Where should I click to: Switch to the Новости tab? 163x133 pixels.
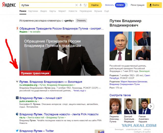click(73, 11)
